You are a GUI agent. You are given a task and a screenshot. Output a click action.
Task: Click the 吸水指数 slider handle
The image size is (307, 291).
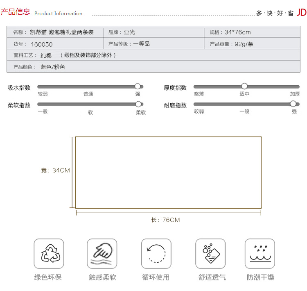click(138, 86)
